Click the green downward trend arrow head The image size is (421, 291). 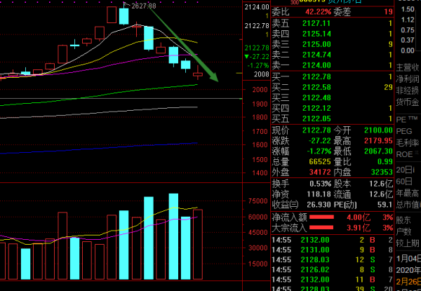215,79
